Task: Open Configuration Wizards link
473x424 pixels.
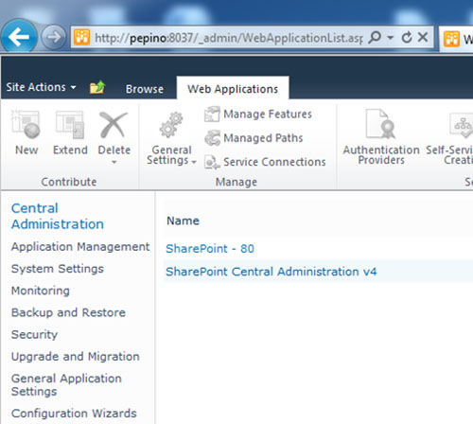Action: [74, 414]
